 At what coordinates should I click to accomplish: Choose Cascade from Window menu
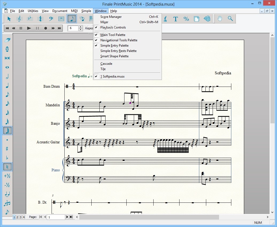click(127, 64)
